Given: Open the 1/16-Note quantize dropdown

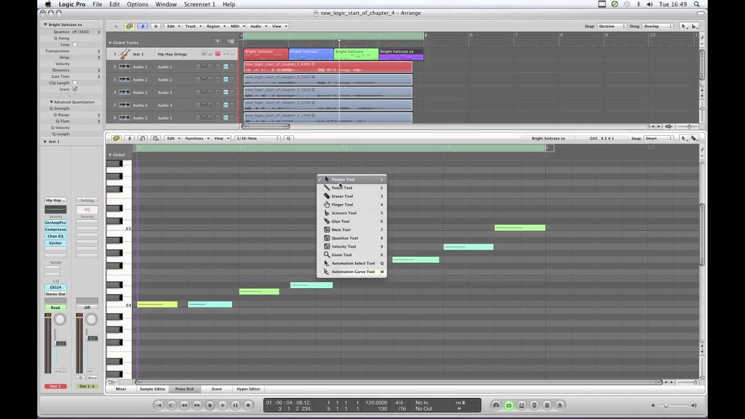Looking at the screenshot, I should click(257, 139).
